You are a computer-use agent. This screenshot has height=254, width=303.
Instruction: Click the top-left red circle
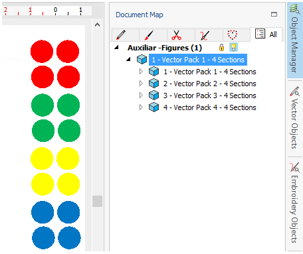click(x=42, y=51)
